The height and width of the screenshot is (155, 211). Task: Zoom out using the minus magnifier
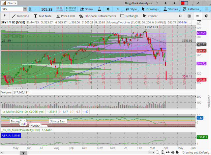tap(158, 152)
